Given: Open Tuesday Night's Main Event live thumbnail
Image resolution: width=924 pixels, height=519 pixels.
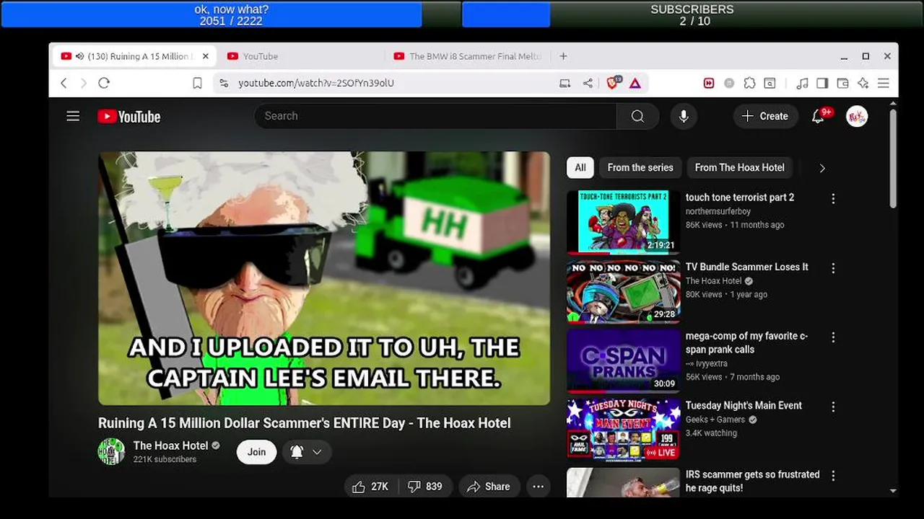Looking at the screenshot, I should point(623,430).
